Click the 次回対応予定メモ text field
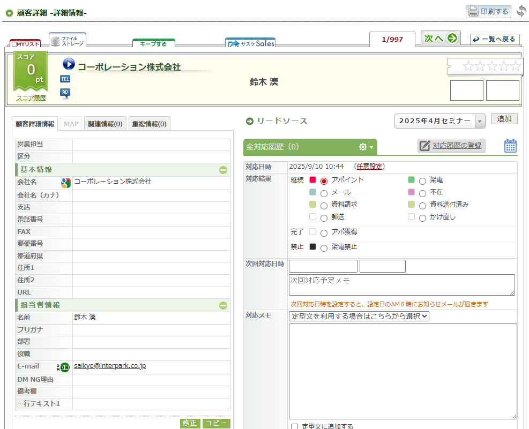 tap(401, 284)
